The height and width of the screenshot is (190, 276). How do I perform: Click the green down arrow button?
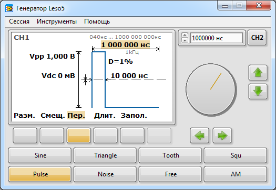[258, 91]
